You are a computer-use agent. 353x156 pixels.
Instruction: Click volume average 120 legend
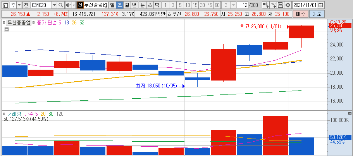60,114
